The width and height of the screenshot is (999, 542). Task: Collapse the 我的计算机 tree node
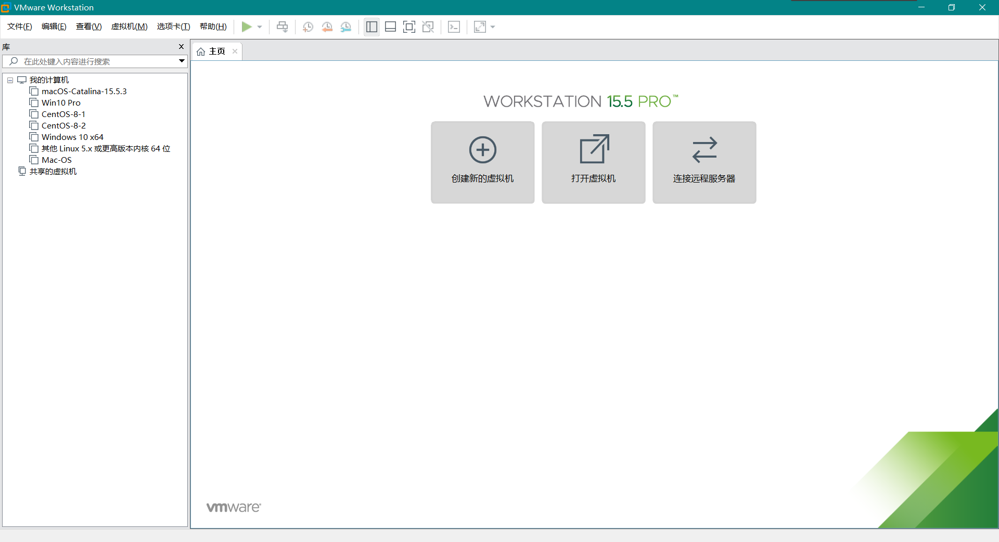tap(10, 80)
